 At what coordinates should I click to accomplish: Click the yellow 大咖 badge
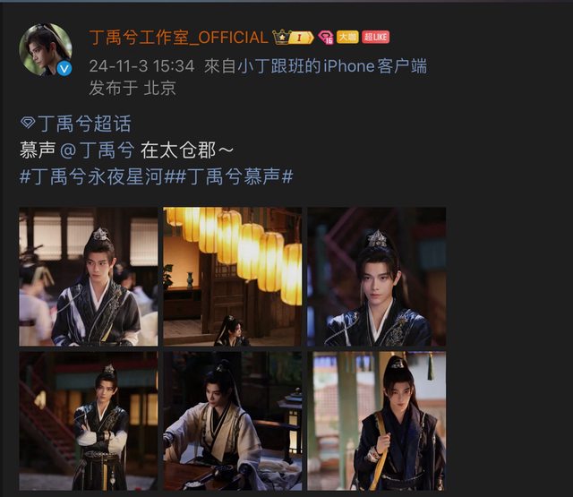(x=347, y=37)
